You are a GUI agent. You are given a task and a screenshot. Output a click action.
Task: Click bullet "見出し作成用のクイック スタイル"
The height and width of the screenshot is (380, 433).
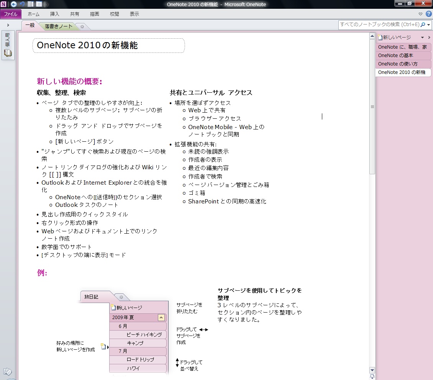(x=85, y=215)
